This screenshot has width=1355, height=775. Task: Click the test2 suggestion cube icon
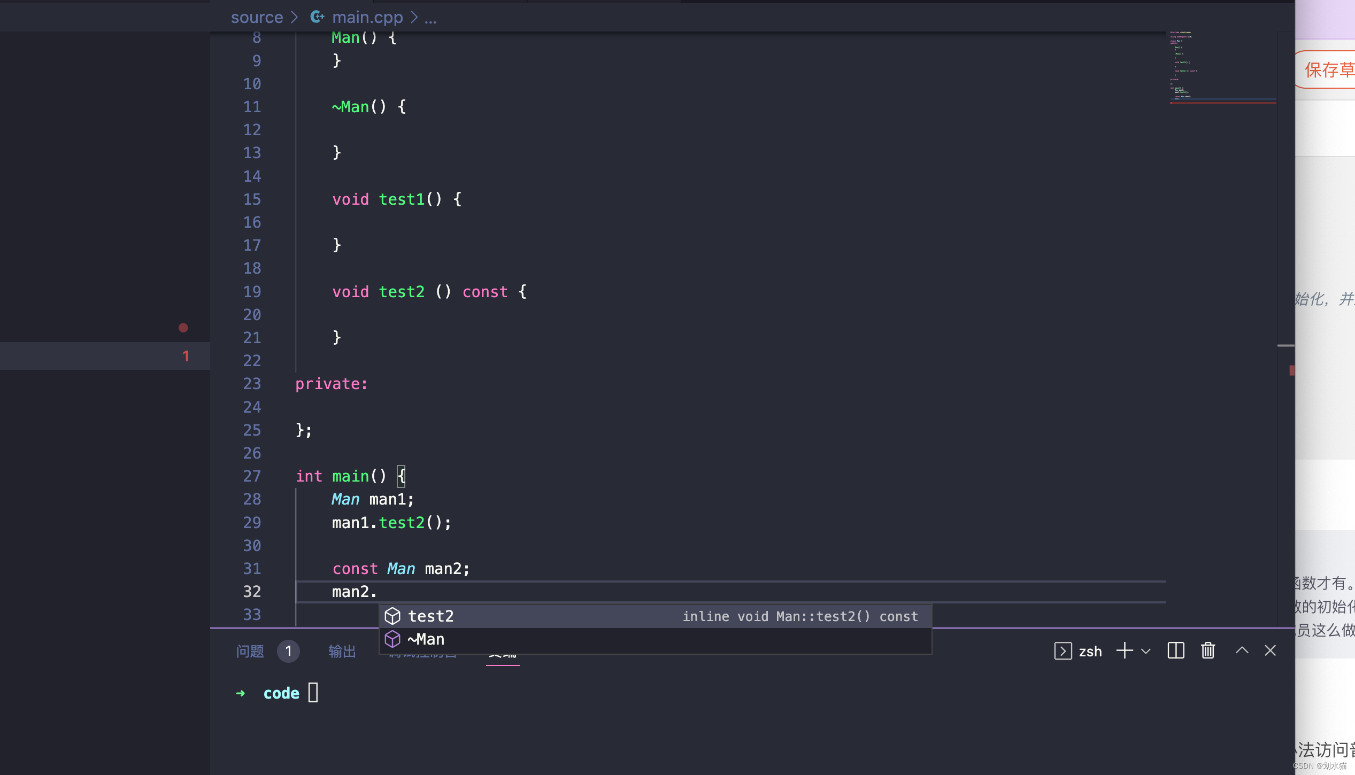pos(392,616)
